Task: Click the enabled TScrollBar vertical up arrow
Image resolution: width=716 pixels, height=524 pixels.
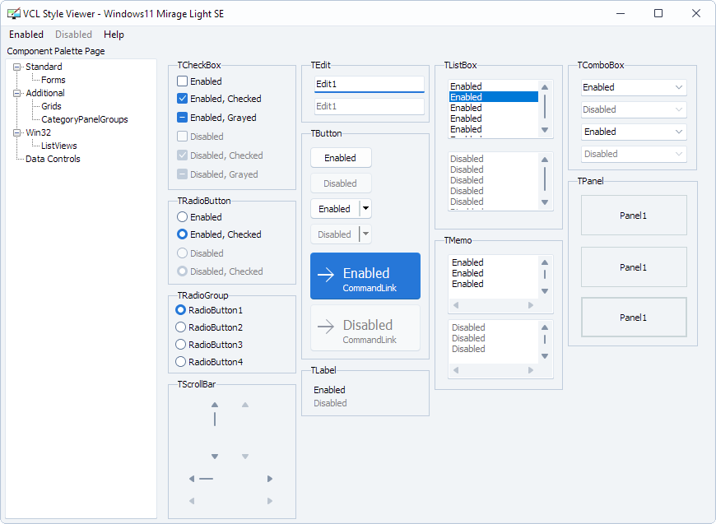Action: (x=215, y=405)
